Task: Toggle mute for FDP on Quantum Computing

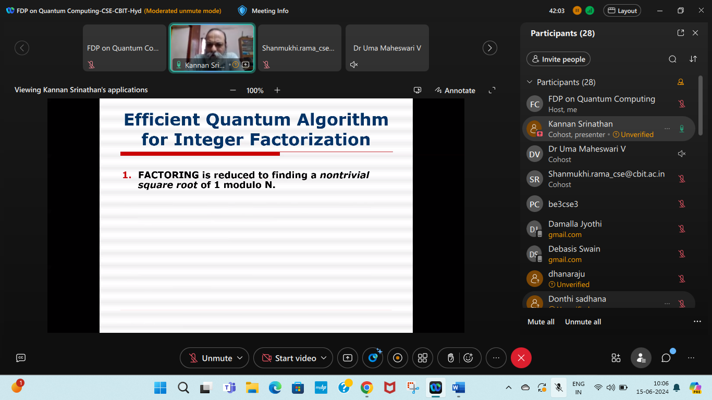Action: click(681, 104)
